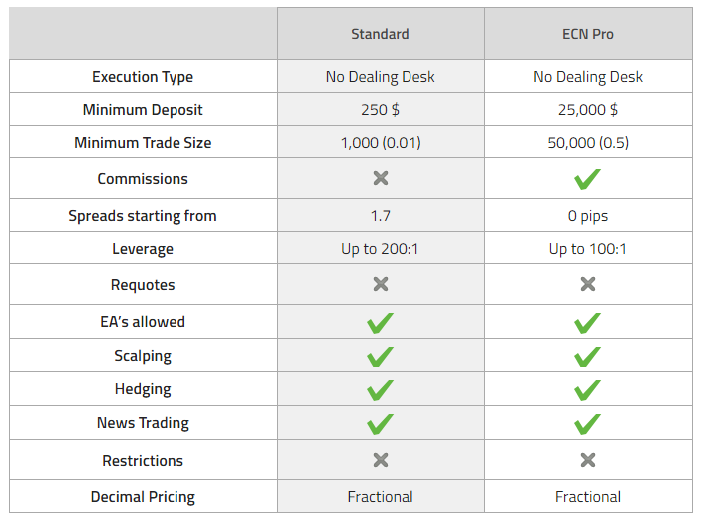Click the gray X for Standard Commissions
Screen dimensions: 703x524
381,178
